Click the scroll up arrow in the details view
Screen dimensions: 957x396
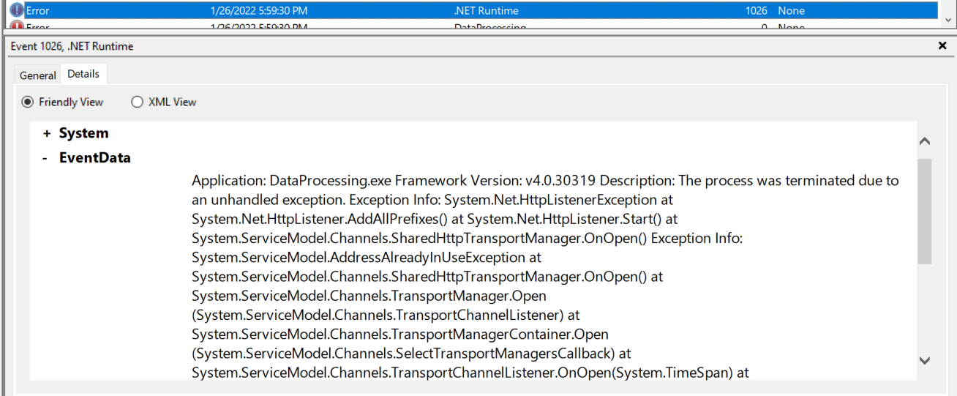click(x=924, y=141)
